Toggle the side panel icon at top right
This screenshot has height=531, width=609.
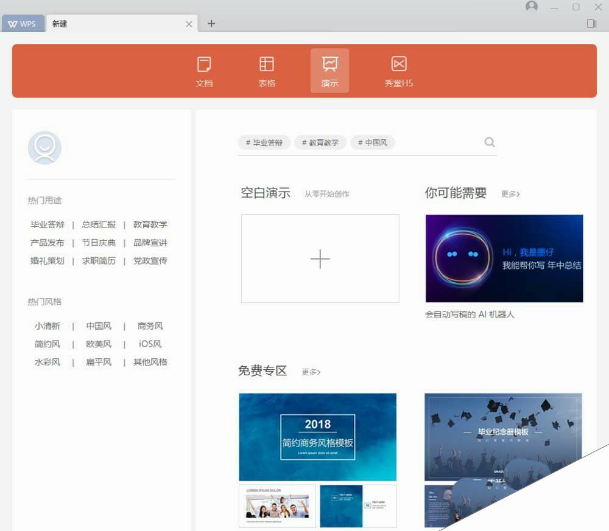click(591, 24)
